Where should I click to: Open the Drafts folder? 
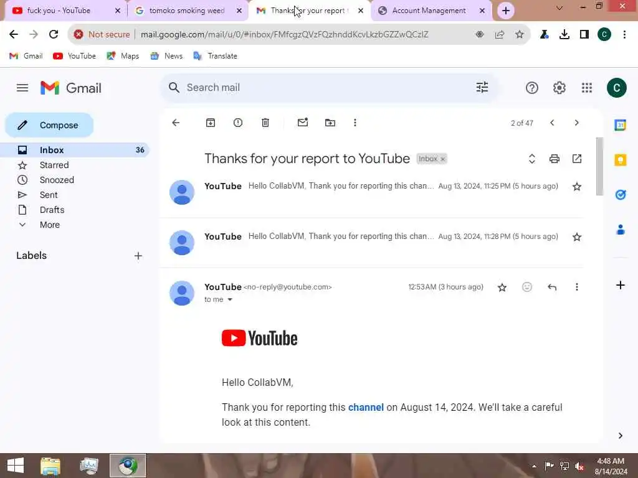[52, 210]
